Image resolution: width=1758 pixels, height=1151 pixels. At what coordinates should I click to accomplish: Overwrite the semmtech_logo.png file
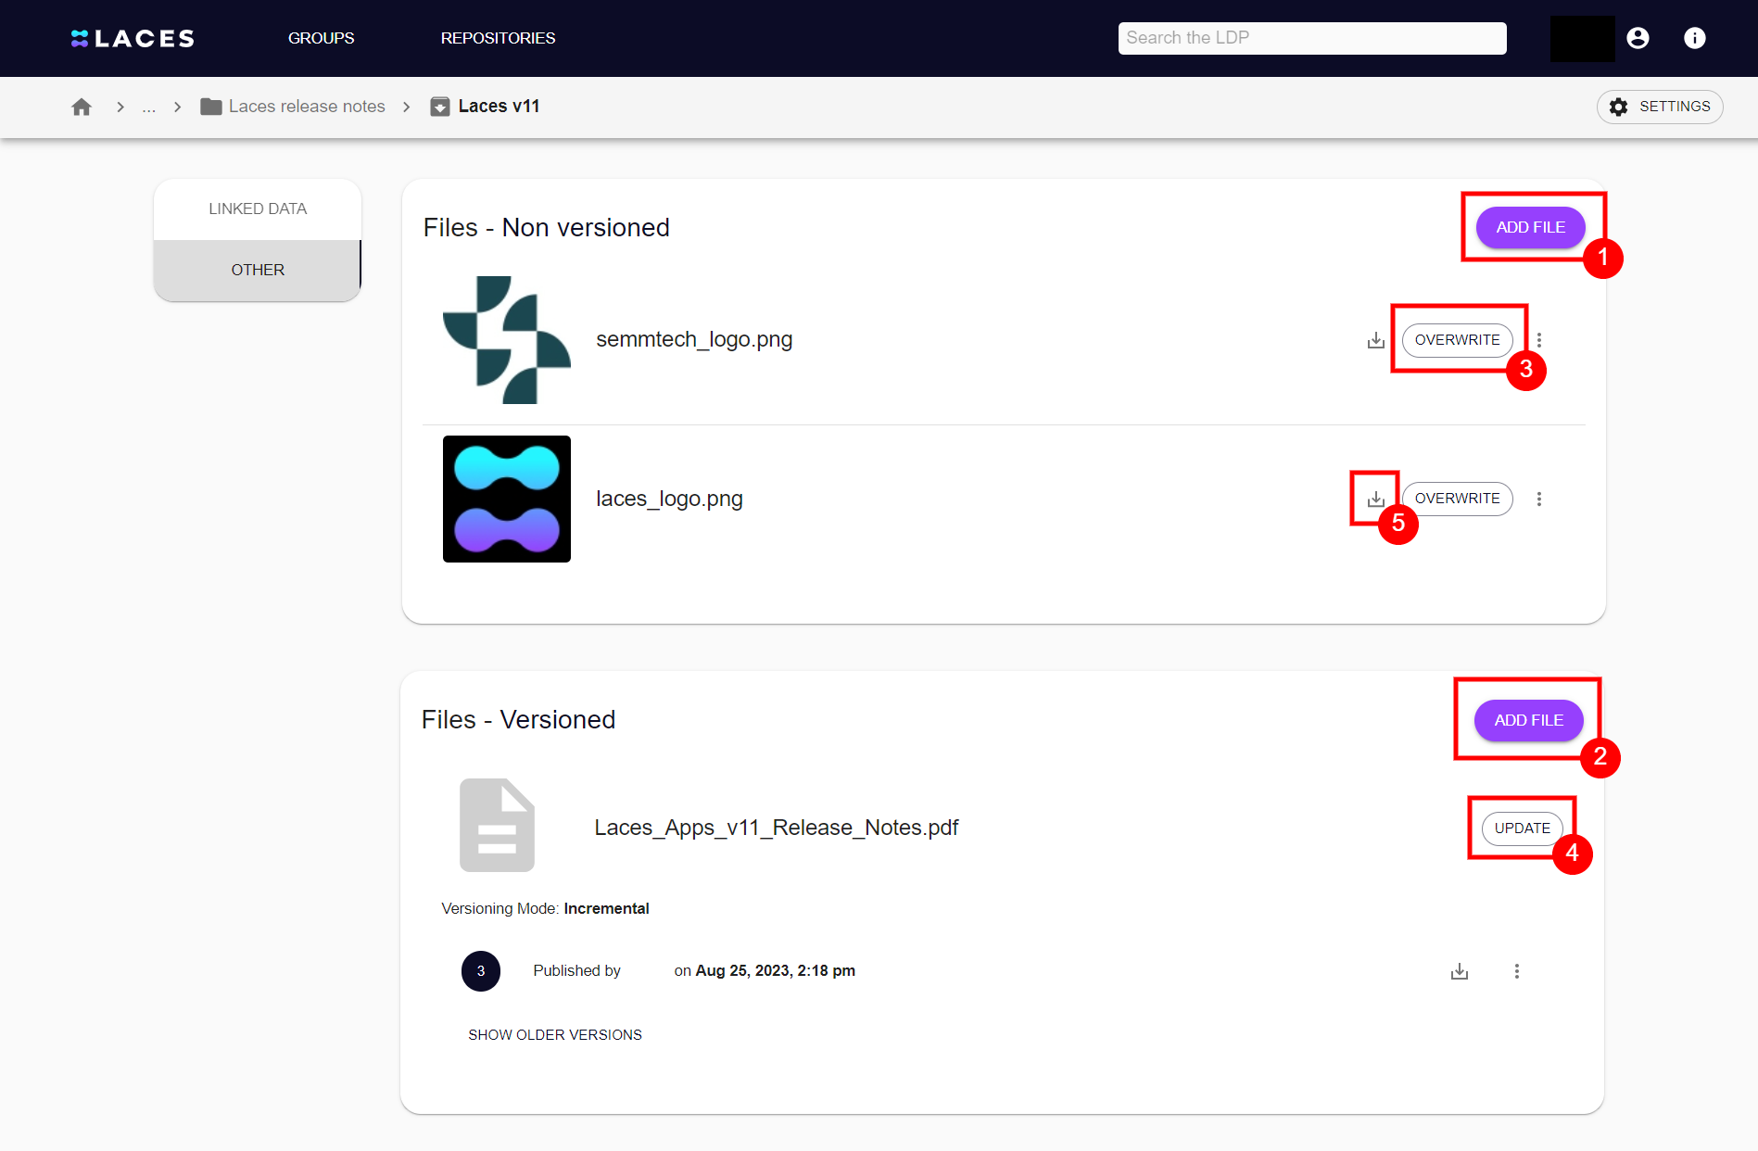(x=1457, y=339)
